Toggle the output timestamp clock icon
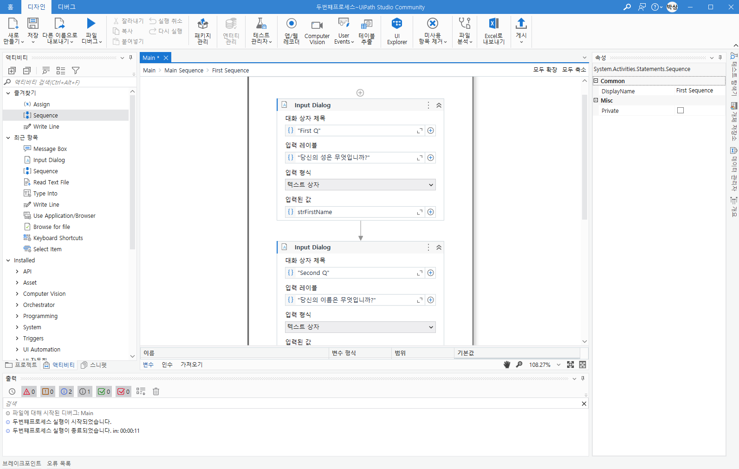The image size is (739, 469). 12,391
